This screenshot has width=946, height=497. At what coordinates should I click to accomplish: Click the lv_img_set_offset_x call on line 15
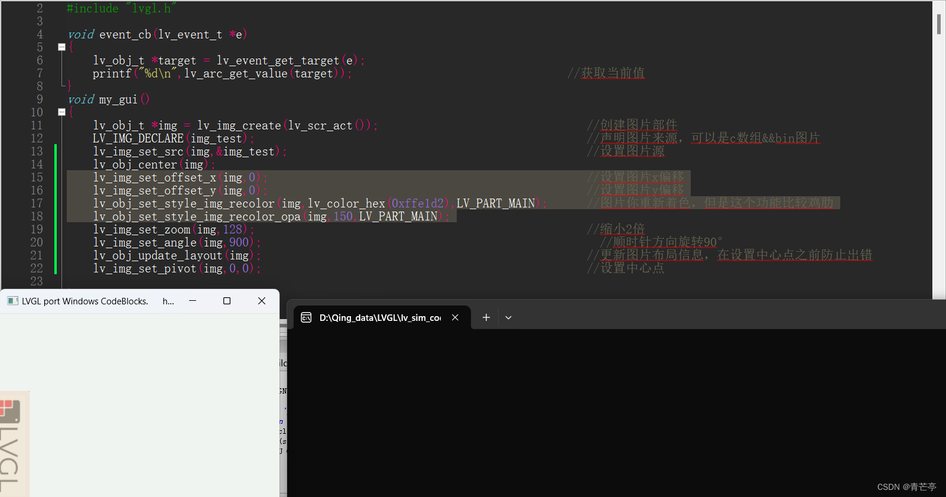tap(180, 177)
